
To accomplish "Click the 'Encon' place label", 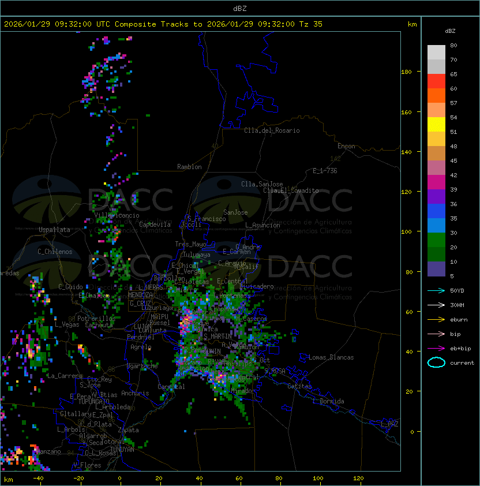I will pyautogui.click(x=346, y=146).
